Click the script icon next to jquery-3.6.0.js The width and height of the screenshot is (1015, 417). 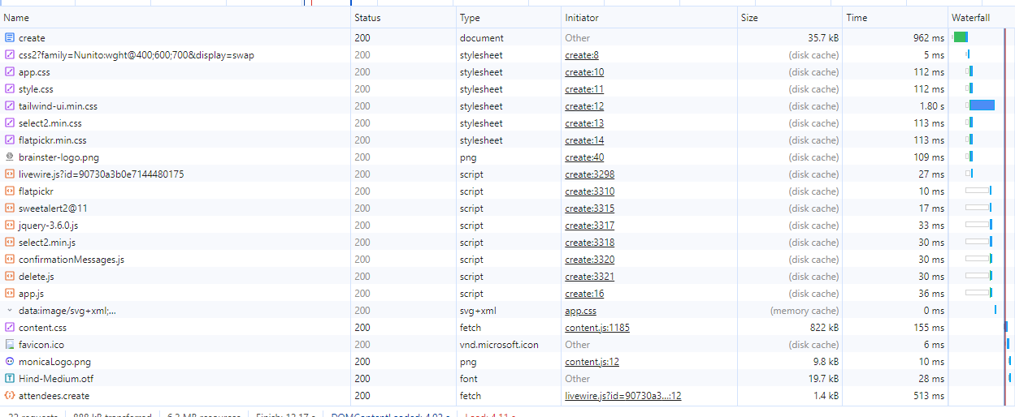[10, 226]
